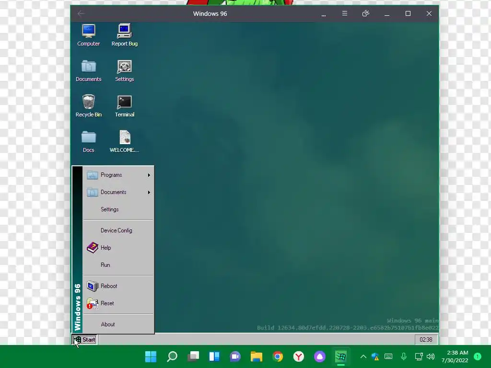Open Windows taskbar Search

(172, 356)
